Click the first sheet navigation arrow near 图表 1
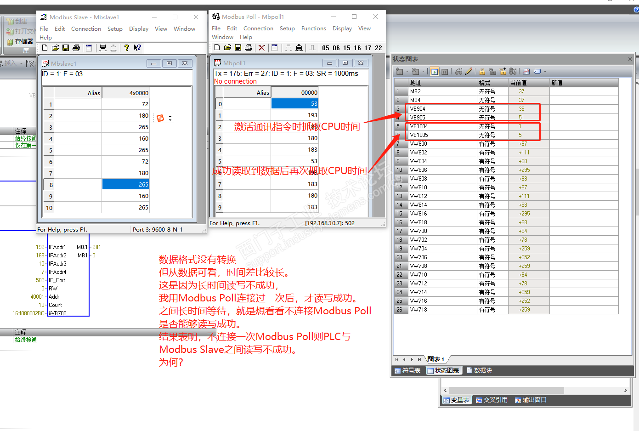 [x=397, y=359]
